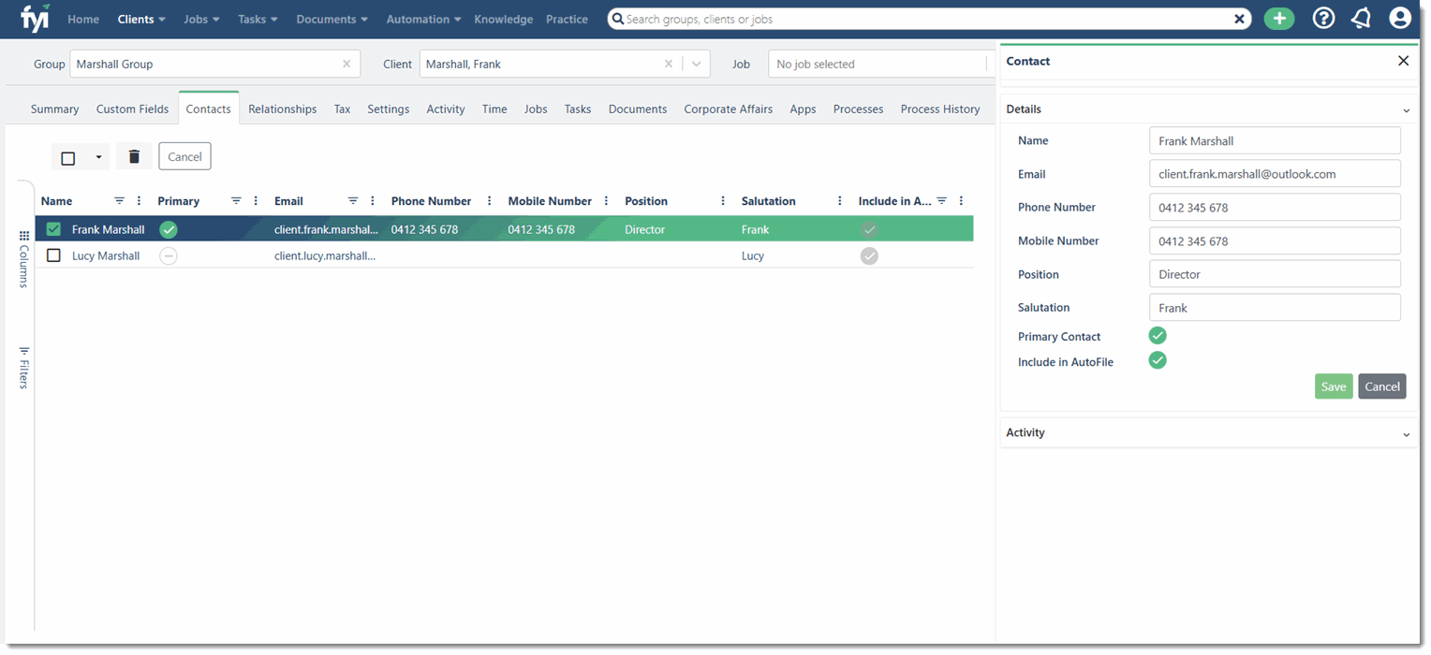Toggle primary status for Lucy Marshall row
Image resolution: width=1431 pixels, height=655 pixels.
[169, 255]
